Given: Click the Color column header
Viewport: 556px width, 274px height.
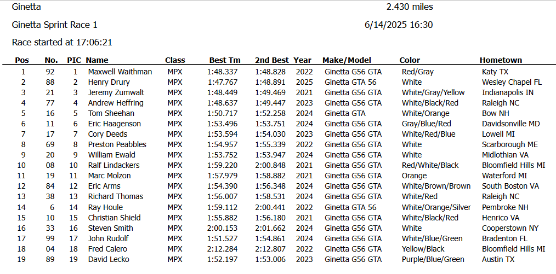Looking at the screenshot, I should [x=410, y=60].
